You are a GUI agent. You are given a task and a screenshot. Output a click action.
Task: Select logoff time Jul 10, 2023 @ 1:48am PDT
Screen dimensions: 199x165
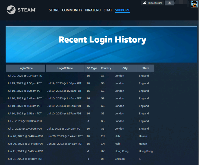click(x=64, y=98)
